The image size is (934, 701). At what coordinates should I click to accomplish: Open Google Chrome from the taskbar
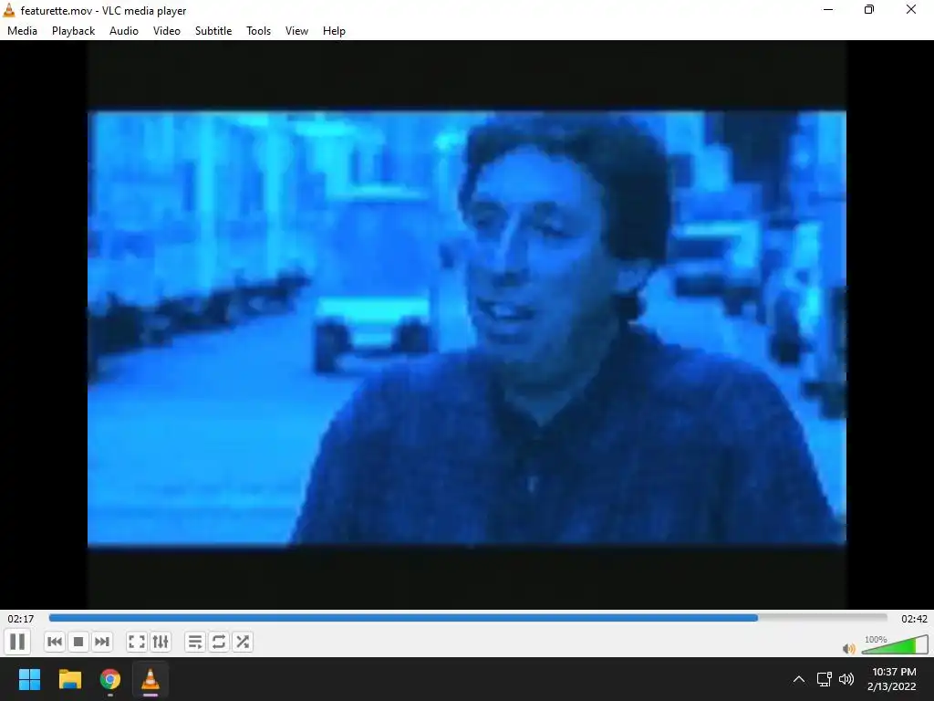[110, 679]
